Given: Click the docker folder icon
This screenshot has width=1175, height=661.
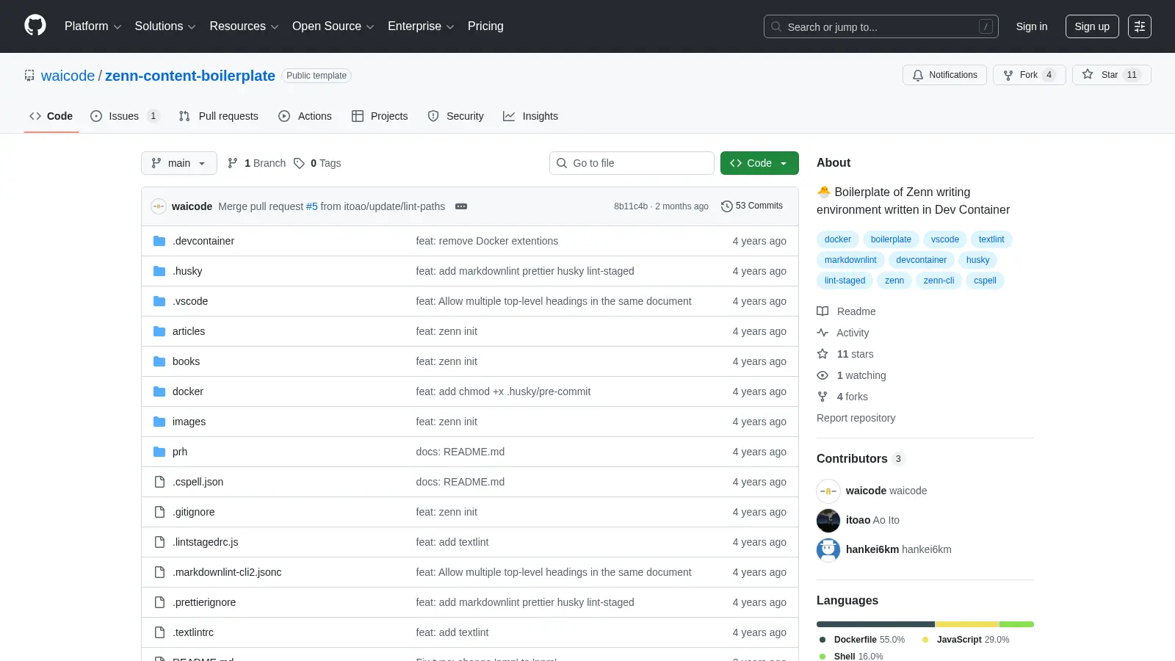Looking at the screenshot, I should click(159, 391).
